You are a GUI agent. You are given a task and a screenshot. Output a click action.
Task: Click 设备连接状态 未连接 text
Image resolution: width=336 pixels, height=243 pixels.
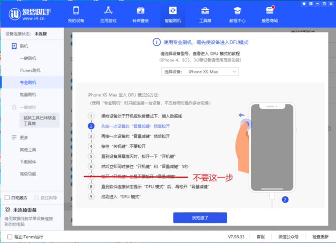[26, 34]
